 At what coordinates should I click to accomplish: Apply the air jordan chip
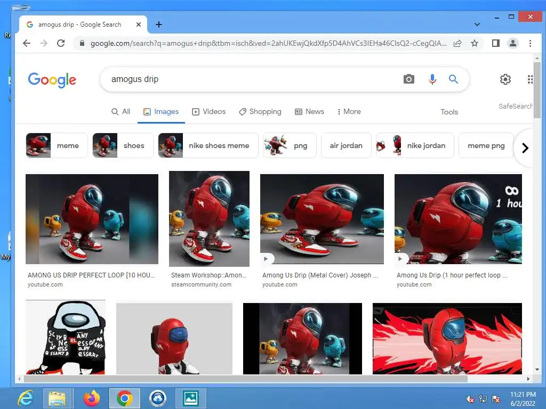pyautogui.click(x=346, y=145)
